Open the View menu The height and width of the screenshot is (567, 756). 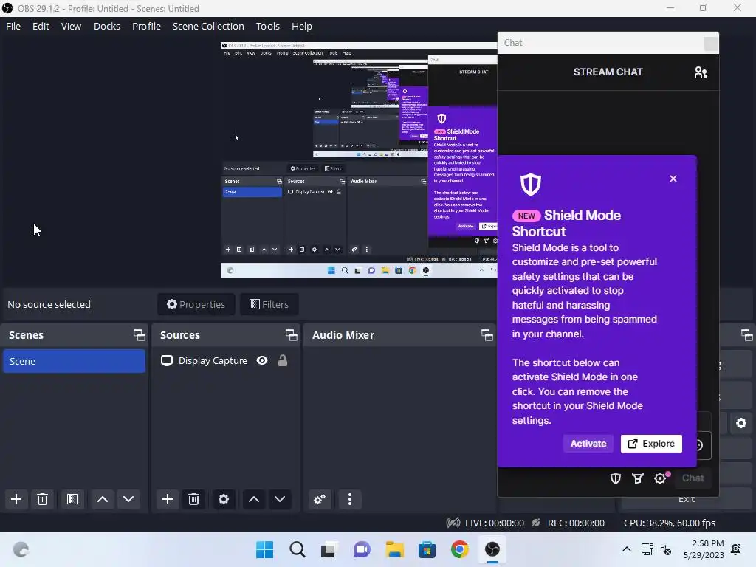pyautogui.click(x=71, y=26)
